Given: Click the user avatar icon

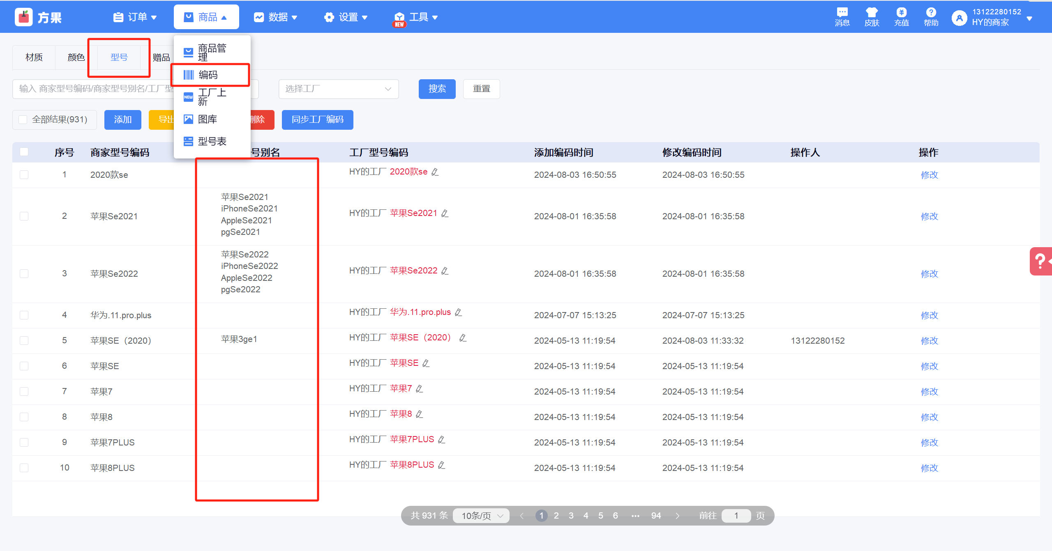Looking at the screenshot, I should coord(959,18).
